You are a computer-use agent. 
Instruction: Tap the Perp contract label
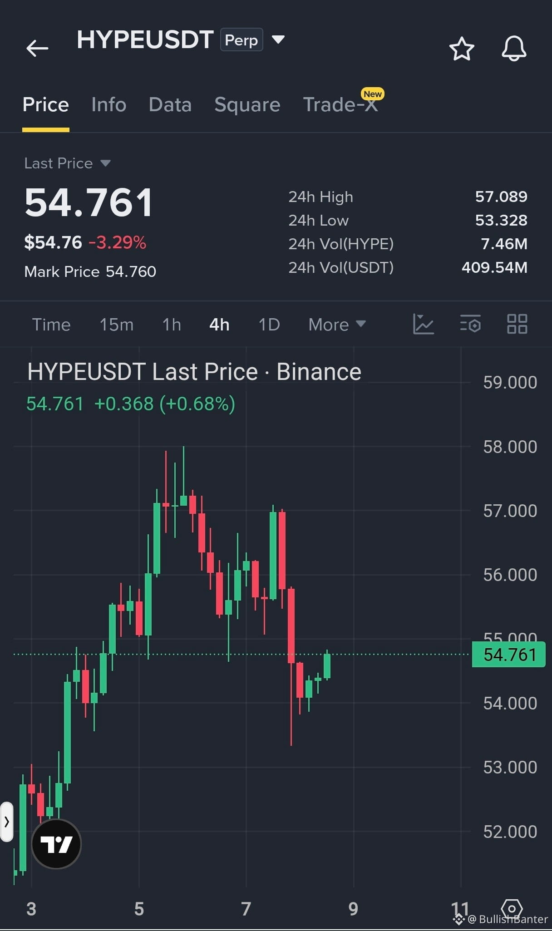241,40
